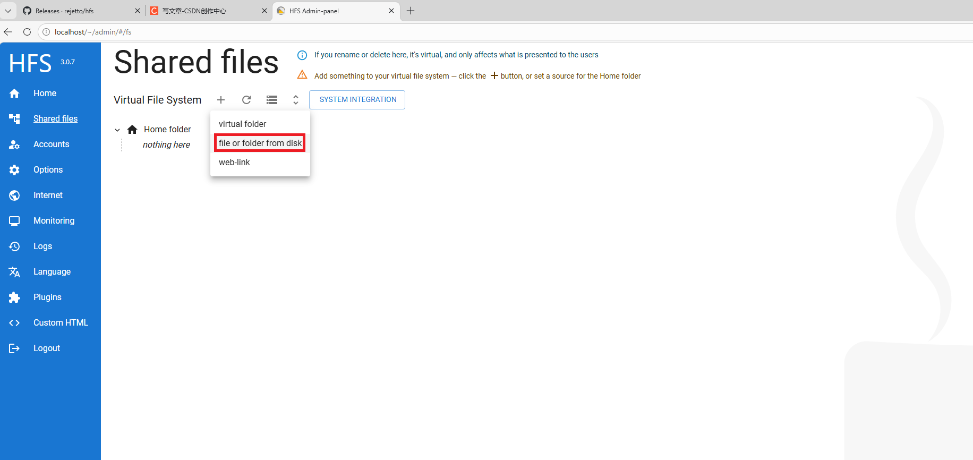This screenshot has height=460, width=973.
Task: Close the HFS Admin-panel tab
Action: (391, 11)
